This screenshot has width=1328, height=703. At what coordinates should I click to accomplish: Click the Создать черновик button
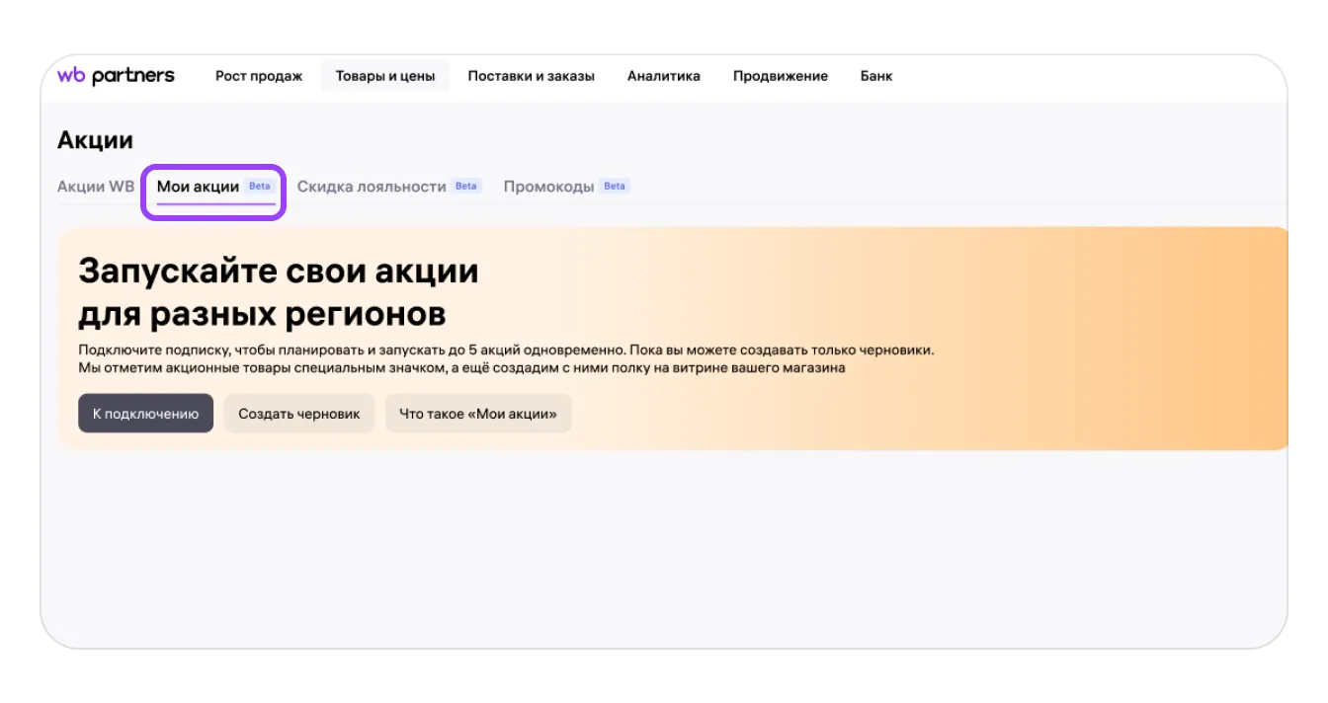pos(298,414)
